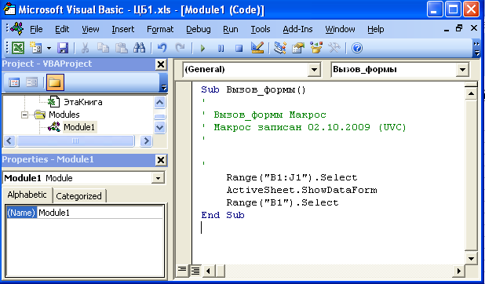Restore the inner code window
The height and width of the screenshot is (284, 485).
(x=459, y=28)
